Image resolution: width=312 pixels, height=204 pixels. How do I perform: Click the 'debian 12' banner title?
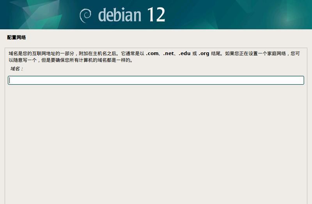pyautogui.click(x=131, y=15)
